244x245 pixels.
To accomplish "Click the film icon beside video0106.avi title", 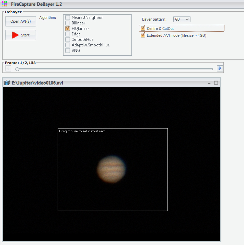I will tap(7, 83).
